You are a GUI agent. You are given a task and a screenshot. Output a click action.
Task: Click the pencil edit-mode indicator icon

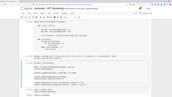140,13
